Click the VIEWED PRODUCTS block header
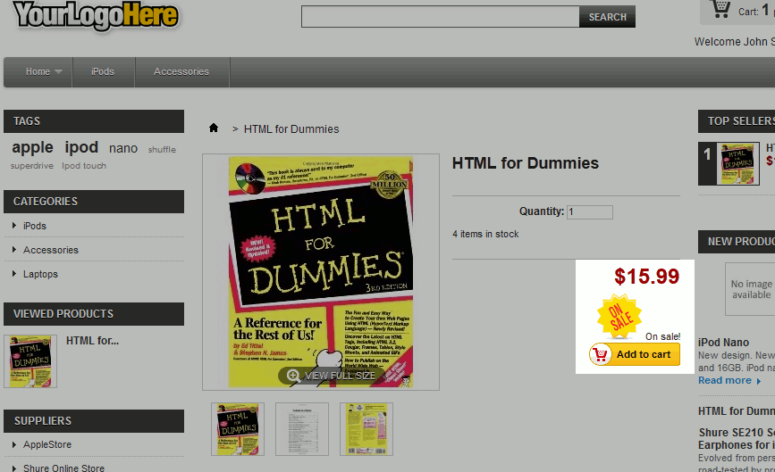 pyautogui.click(x=94, y=314)
